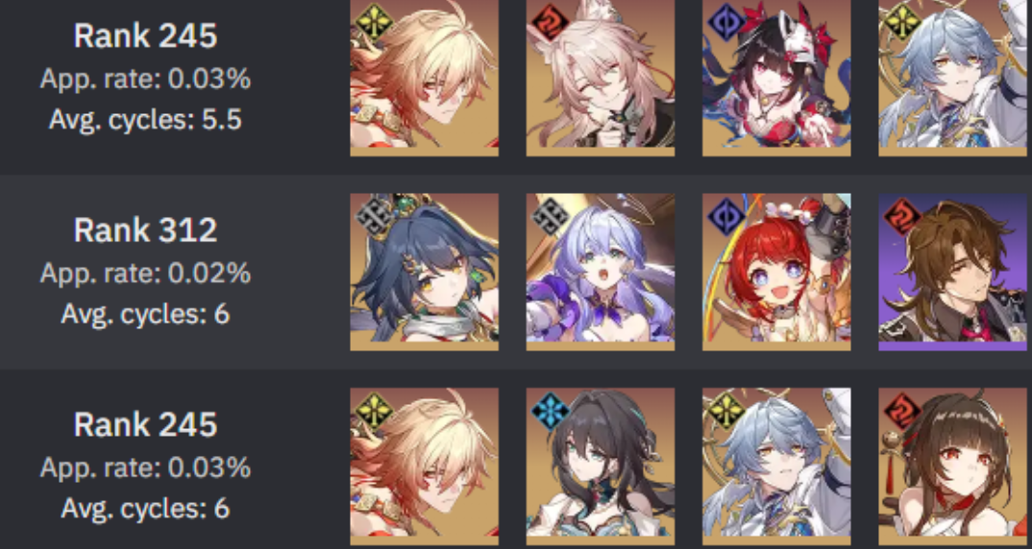Open Ruan Mei's dark-haired portrait
Image resolution: width=1032 pixels, height=549 pixels.
pyautogui.click(x=601, y=466)
